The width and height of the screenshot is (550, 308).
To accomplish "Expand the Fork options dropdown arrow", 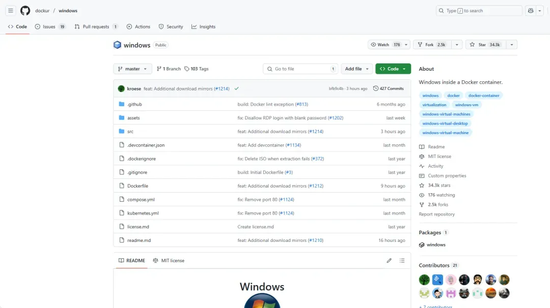I will pyautogui.click(x=457, y=45).
